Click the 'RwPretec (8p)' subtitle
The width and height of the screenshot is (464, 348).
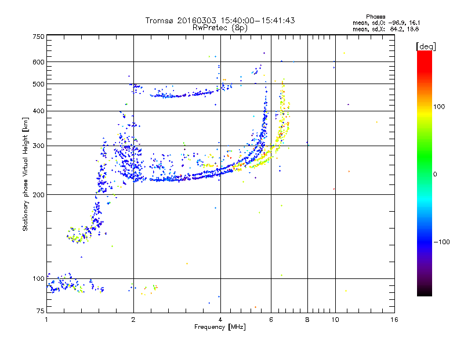pos(220,28)
